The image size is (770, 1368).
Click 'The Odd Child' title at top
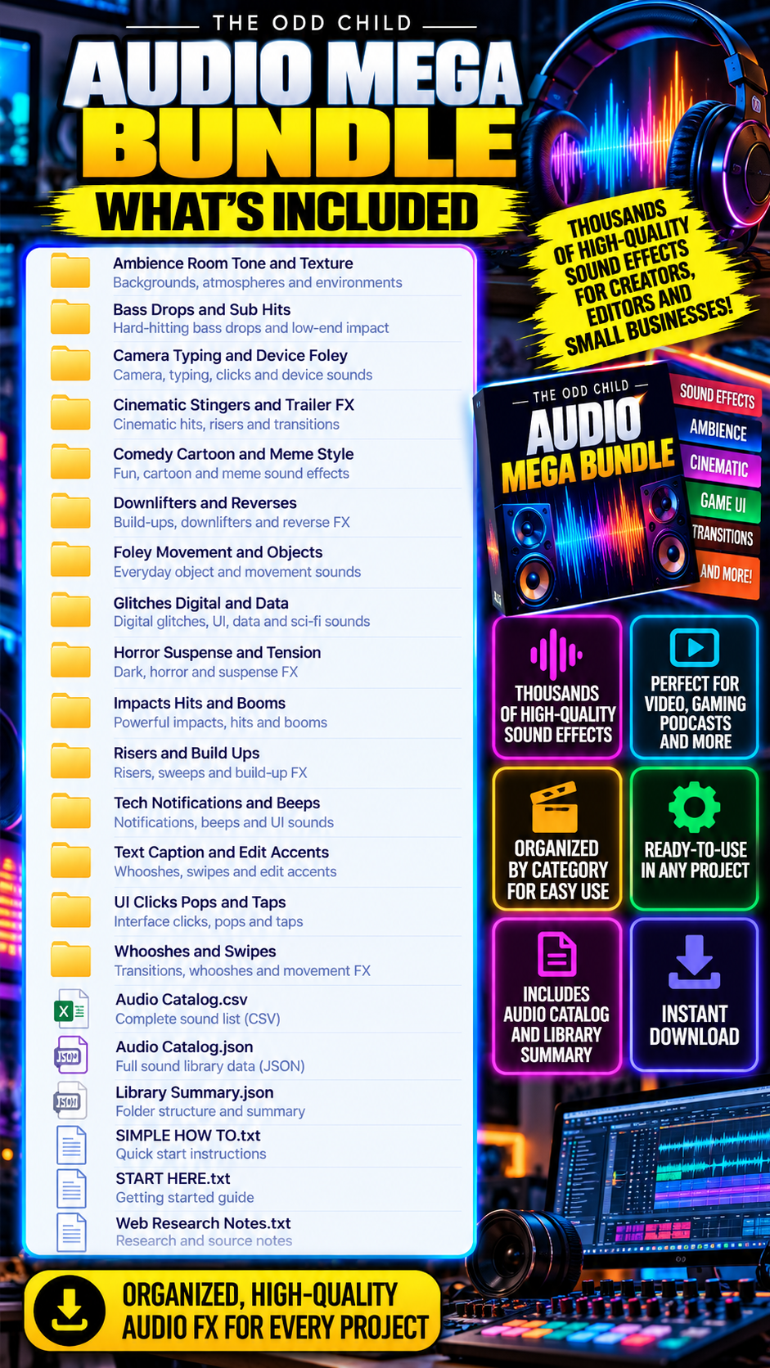click(313, 23)
